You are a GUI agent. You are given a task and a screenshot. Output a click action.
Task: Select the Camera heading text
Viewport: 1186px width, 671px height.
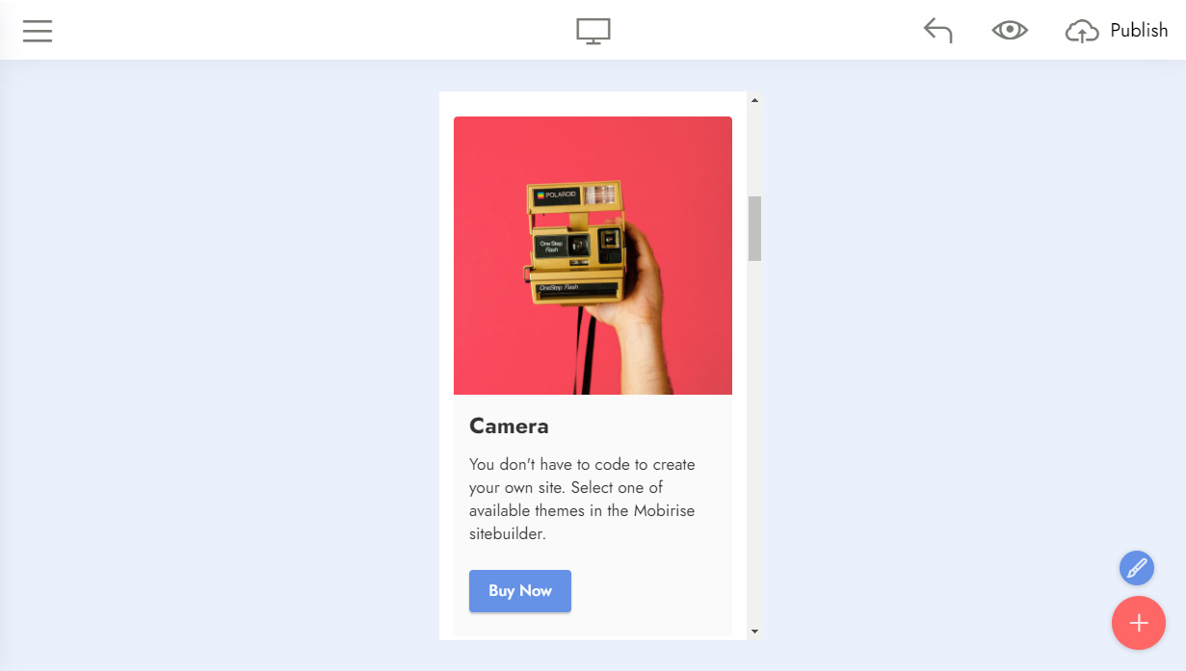point(509,426)
